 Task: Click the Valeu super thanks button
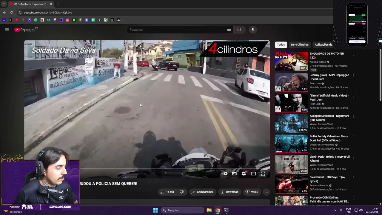coord(252,192)
